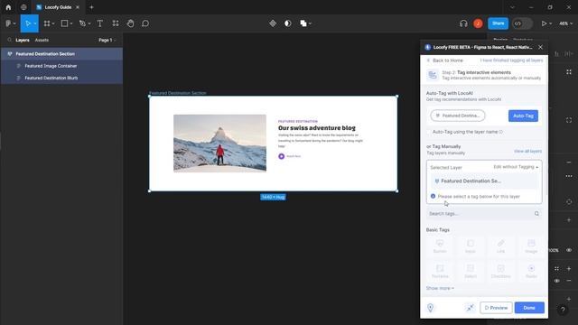Choose the Button basic tag
The height and width of the screenshot is (325, 578).
[x=440, y=246]
